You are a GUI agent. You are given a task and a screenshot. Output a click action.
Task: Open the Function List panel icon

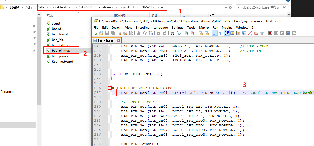pos(250,33)
